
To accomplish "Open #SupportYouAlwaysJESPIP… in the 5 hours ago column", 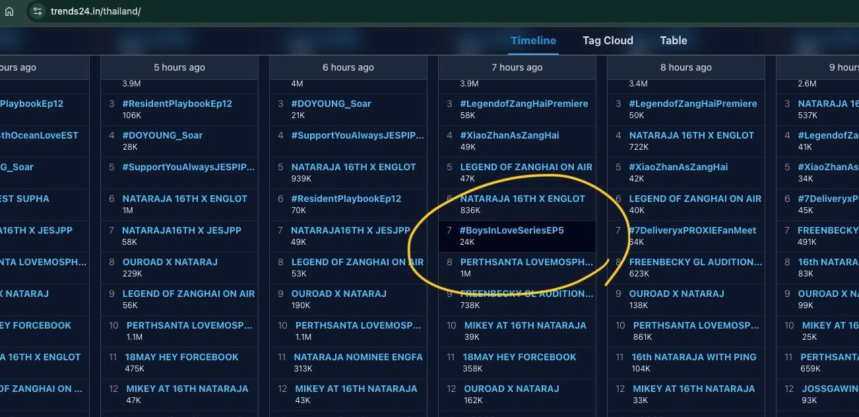I will click(x=189, y=167).
